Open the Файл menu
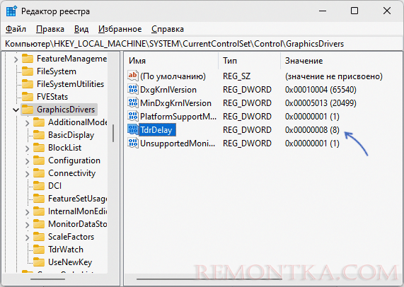Viewport: 404px width, 287px height. (x=16, y=29)
